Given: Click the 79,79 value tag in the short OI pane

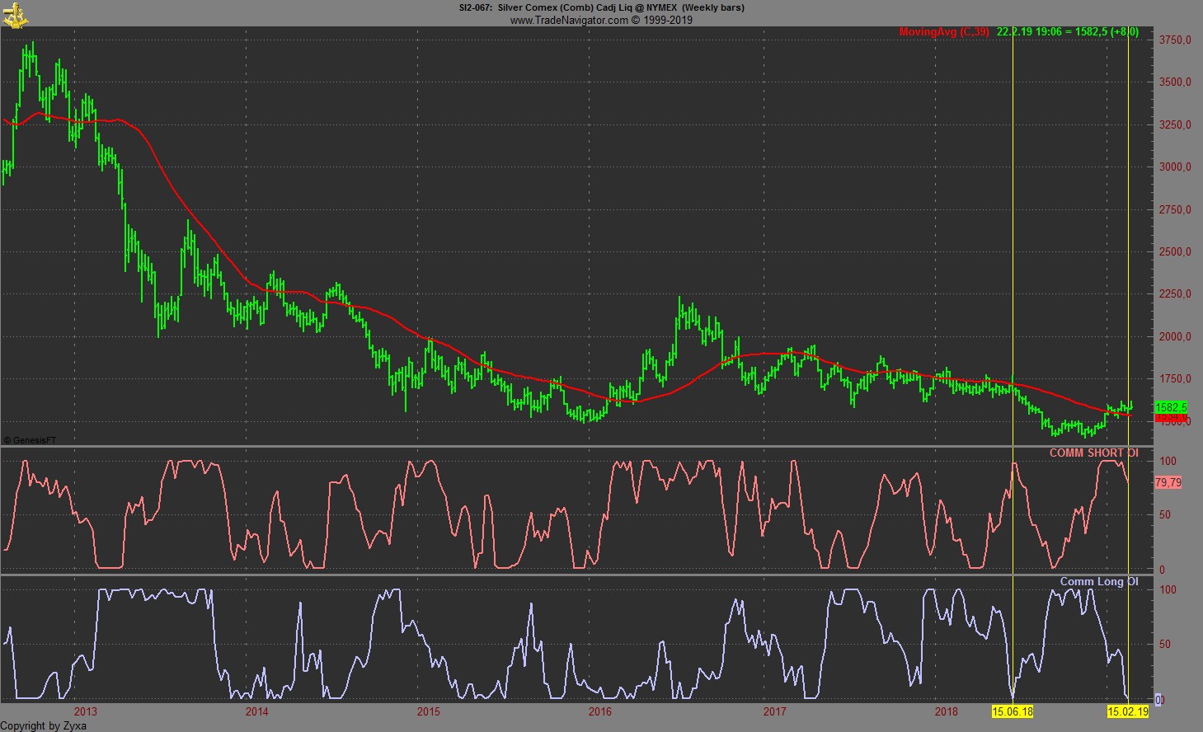Looking at the screenshot, I should [1168, 482].
